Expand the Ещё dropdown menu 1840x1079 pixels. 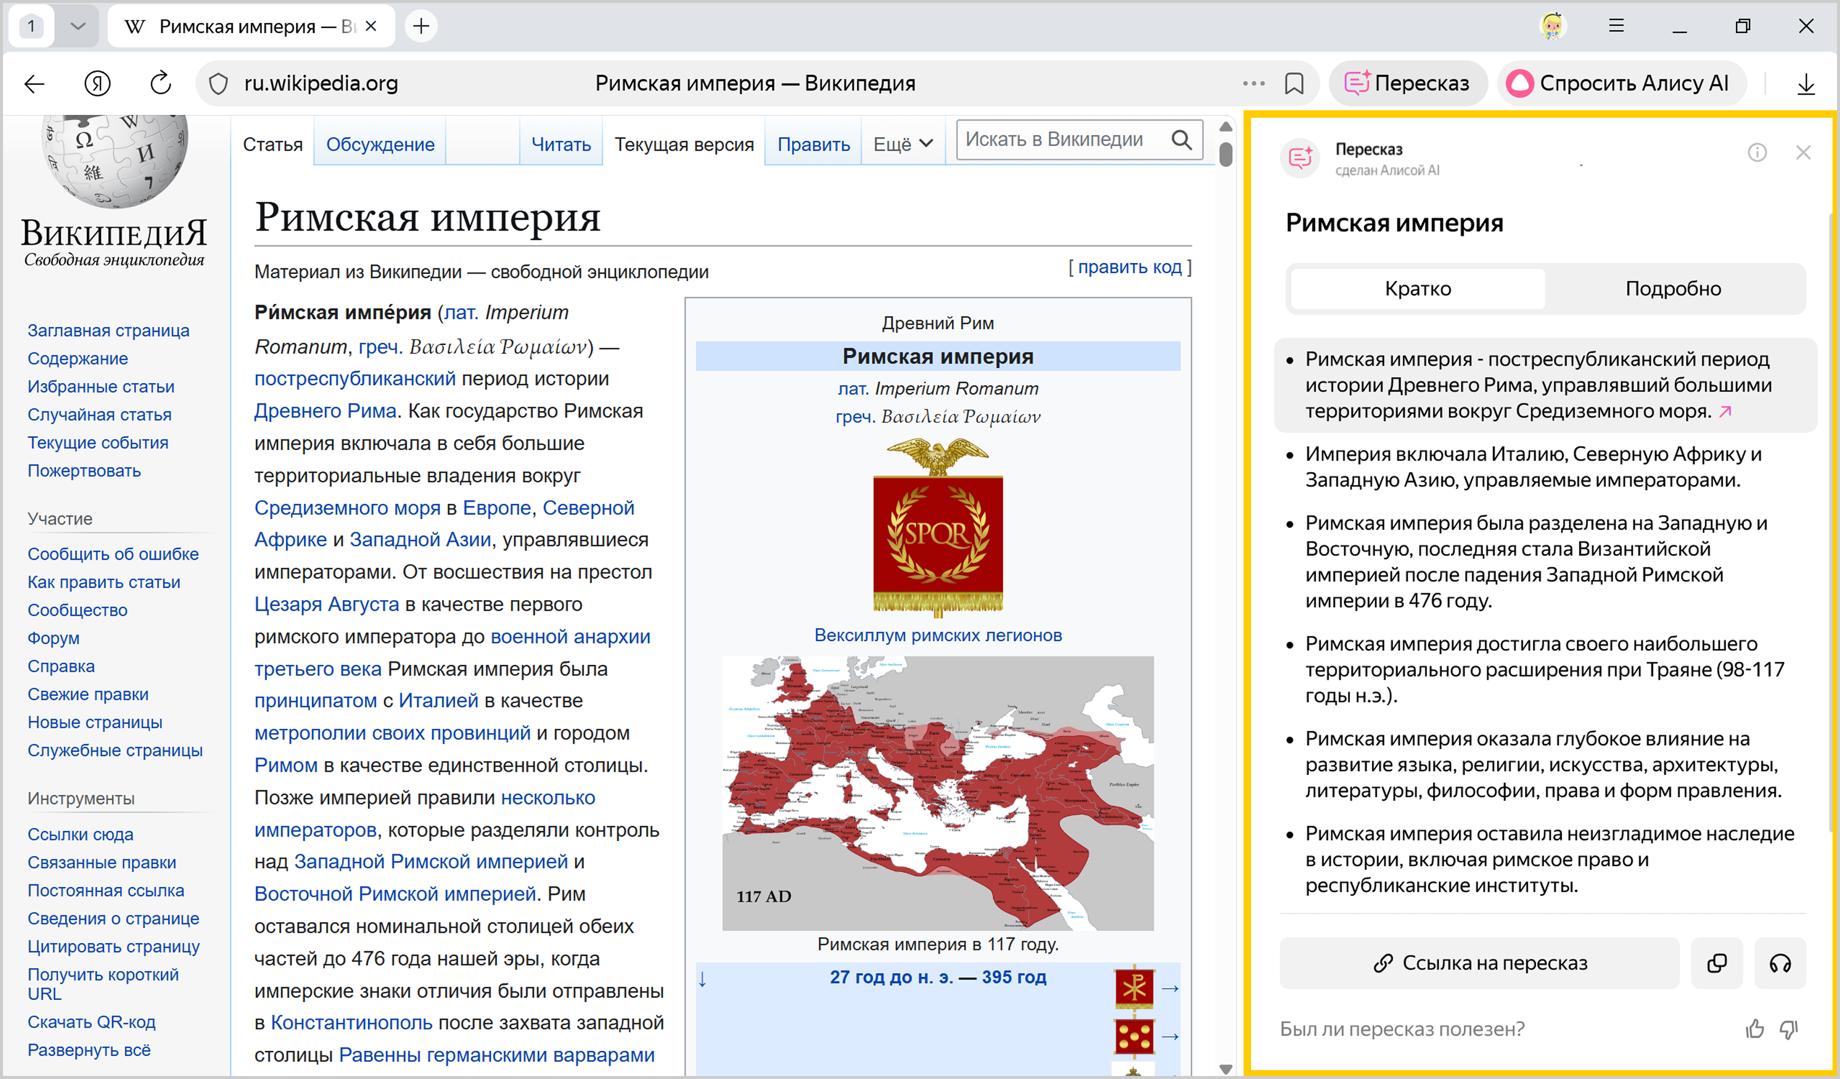pyautogui.click(x=903, y=145)
